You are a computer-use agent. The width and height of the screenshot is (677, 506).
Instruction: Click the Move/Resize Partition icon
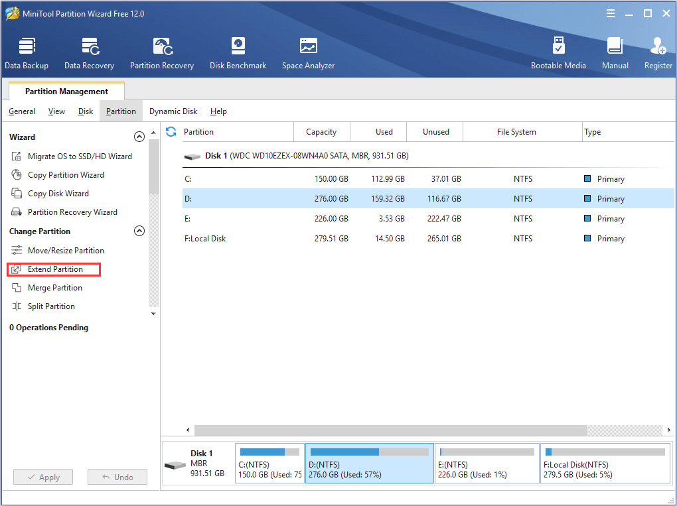(17, 250)
